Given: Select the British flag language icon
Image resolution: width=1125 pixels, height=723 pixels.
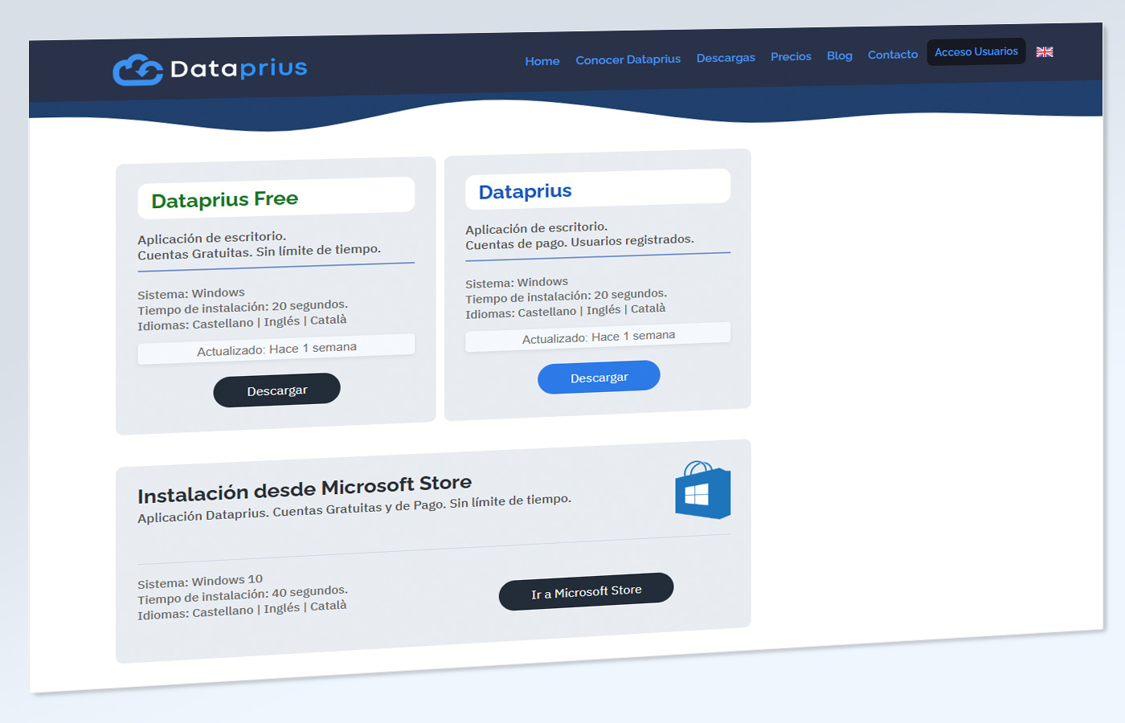Looking at the screenshot, I should [x=1044, y=51].
